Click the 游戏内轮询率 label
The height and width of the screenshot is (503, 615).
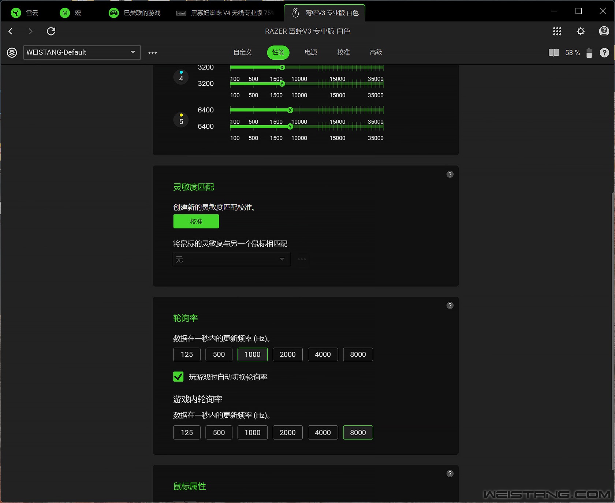click(x=198, y=399)
